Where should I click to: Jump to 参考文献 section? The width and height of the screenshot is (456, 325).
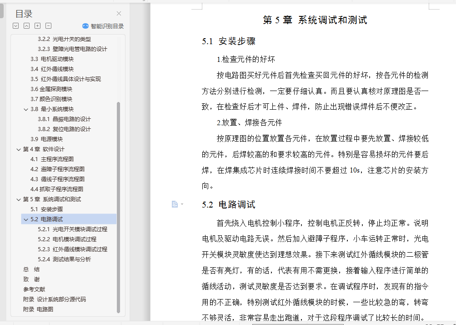(x=34, y=289)
